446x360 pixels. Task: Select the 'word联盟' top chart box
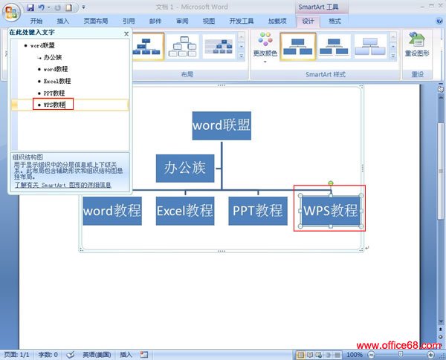click(x=222, y=125)
